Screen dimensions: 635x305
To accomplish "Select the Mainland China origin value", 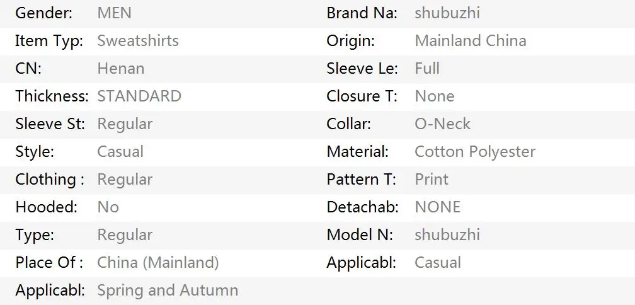I will click(x=471, y=40).
